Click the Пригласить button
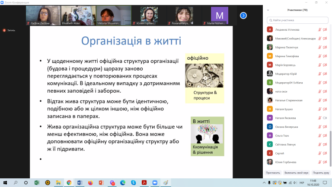Screen dimensions: 332x187 point(273,172)
